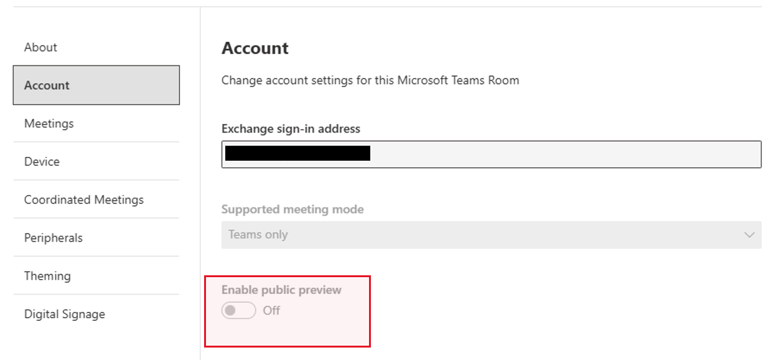The width and height of the screenshot is (776, 360).
Task: Click the Teams only value text
Action: [258, 235]
